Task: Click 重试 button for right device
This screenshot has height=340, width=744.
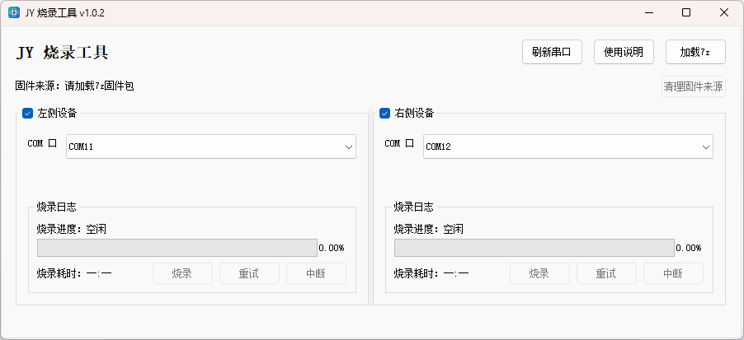Action: point(606,273)
